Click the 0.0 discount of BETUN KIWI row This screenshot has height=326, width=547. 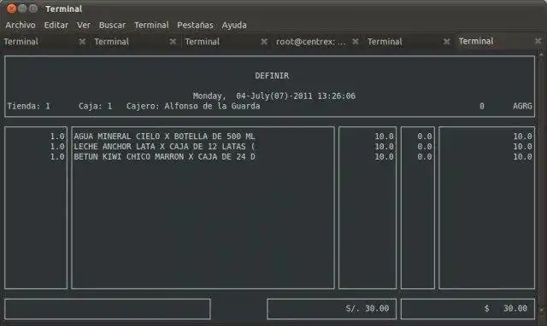425,157
